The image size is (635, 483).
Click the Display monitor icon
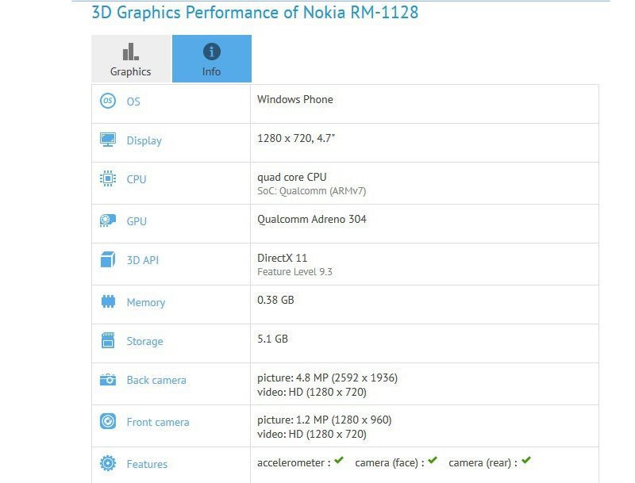point(108,140)
